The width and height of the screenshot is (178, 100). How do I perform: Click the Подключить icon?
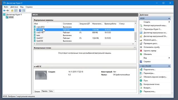point(141,70)
